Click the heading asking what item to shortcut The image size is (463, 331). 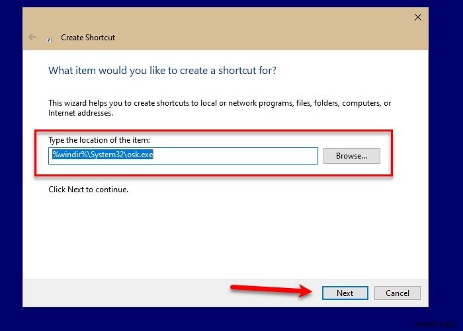[x=163, y=70]
